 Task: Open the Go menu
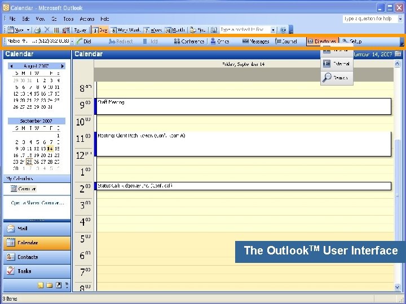pyautogui.click(x=54, y=19)
